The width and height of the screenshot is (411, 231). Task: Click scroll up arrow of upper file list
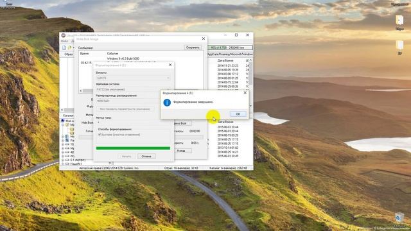click(251, 60)
